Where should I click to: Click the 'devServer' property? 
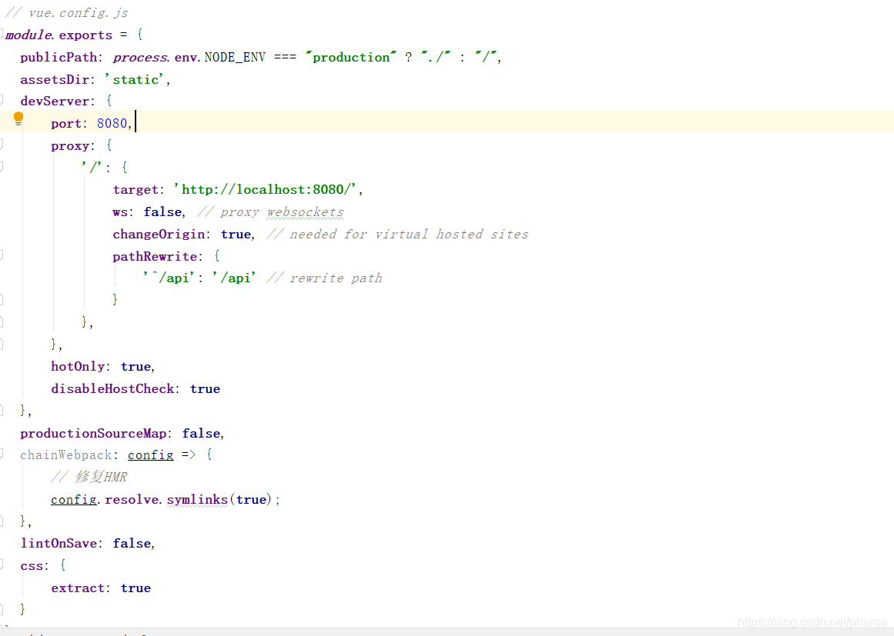54,102
